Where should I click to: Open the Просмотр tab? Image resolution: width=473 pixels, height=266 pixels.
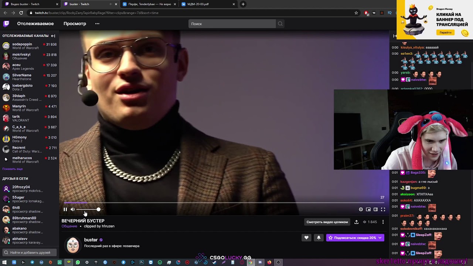pos(75,24)
